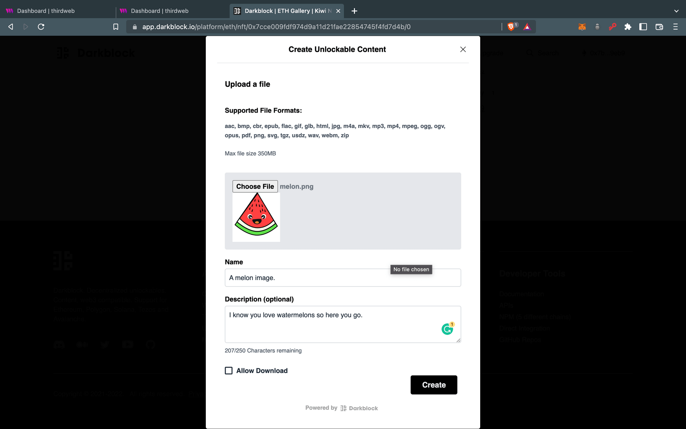
Task: Click the close X button on modal
Action: point(463,49)
